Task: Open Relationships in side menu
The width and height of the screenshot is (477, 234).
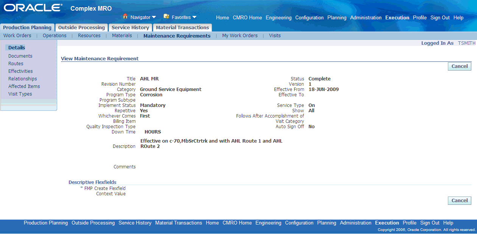Action: (23, 79)
